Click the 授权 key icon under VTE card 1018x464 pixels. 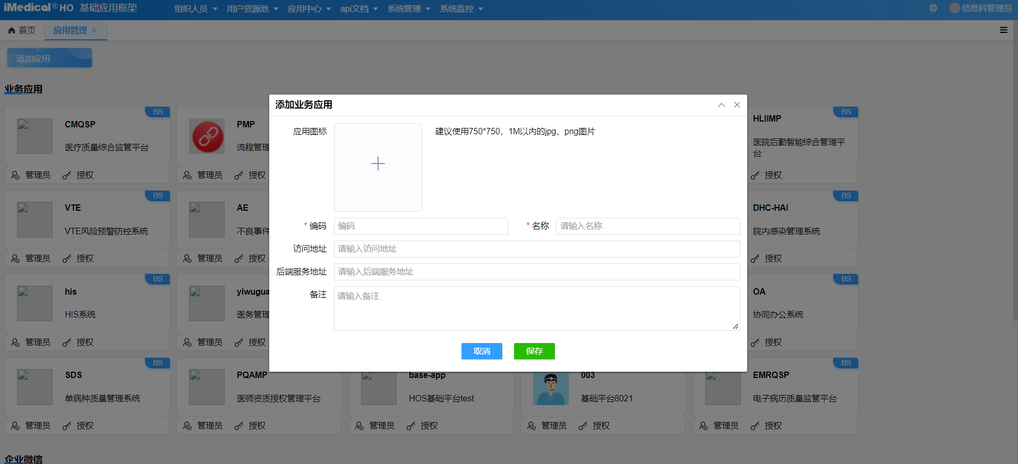67,259
